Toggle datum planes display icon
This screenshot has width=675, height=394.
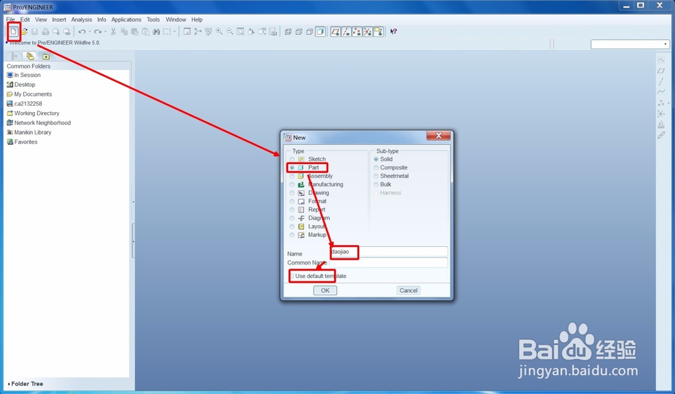pos(335,32)
